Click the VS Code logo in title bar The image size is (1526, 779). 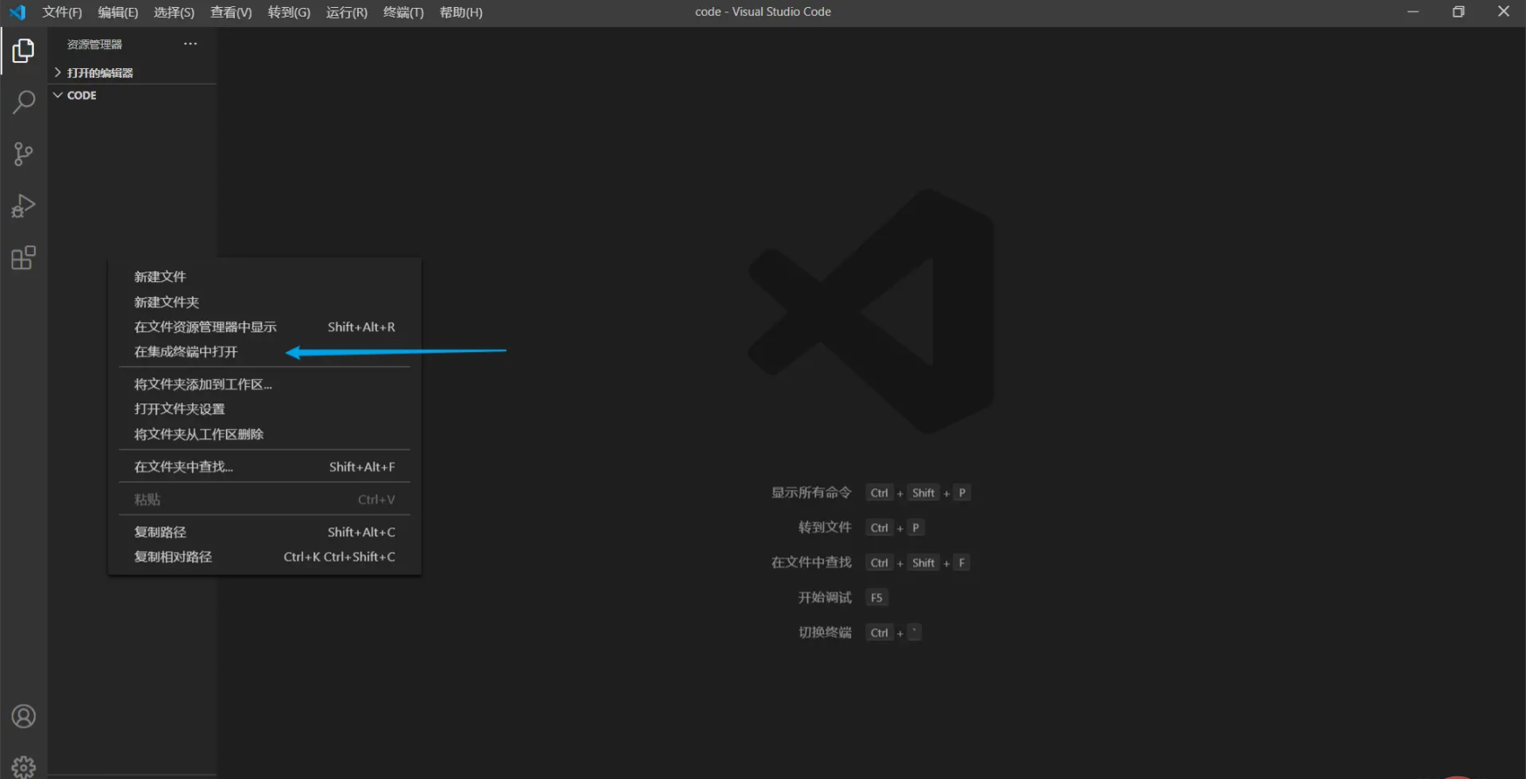click(17, 12)
